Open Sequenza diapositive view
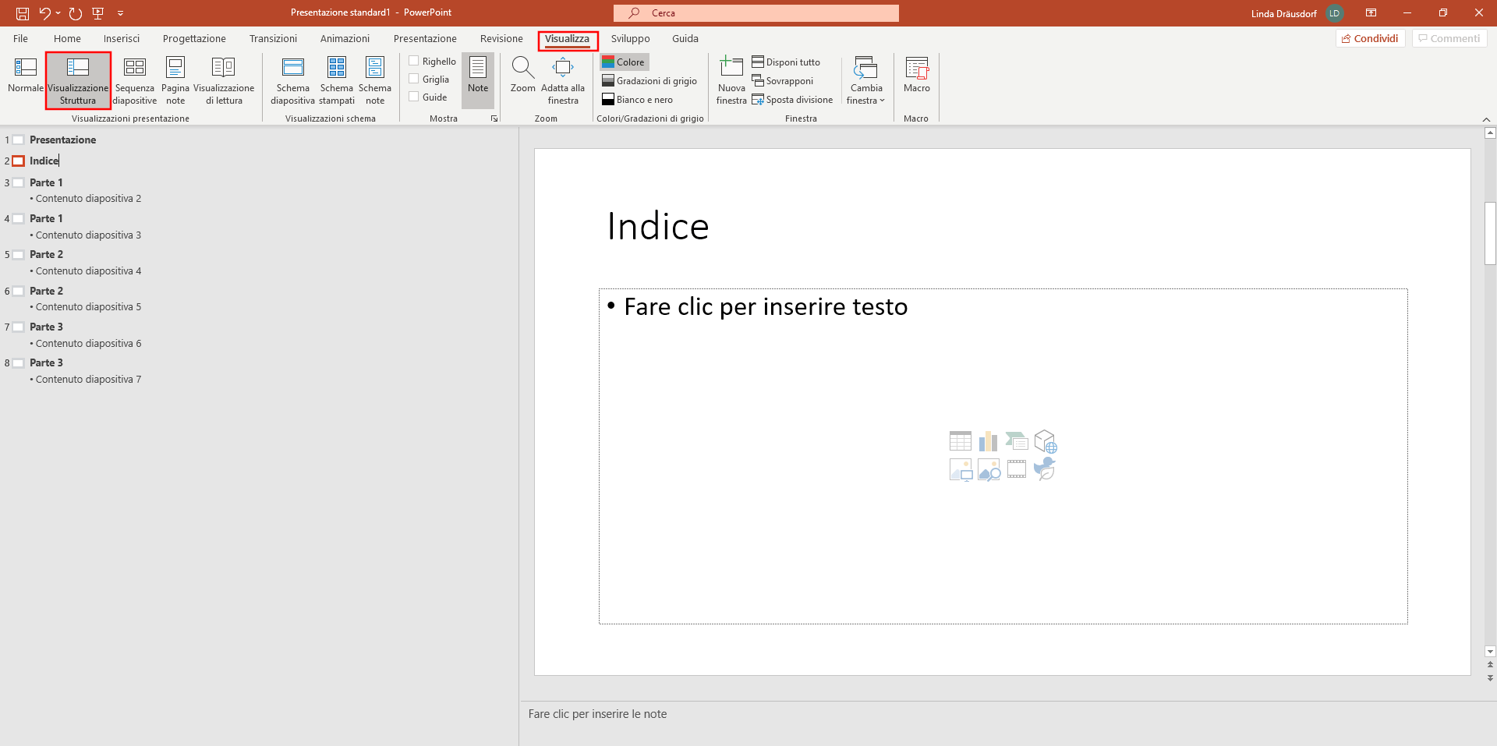1497x746 pixels. 135,81
